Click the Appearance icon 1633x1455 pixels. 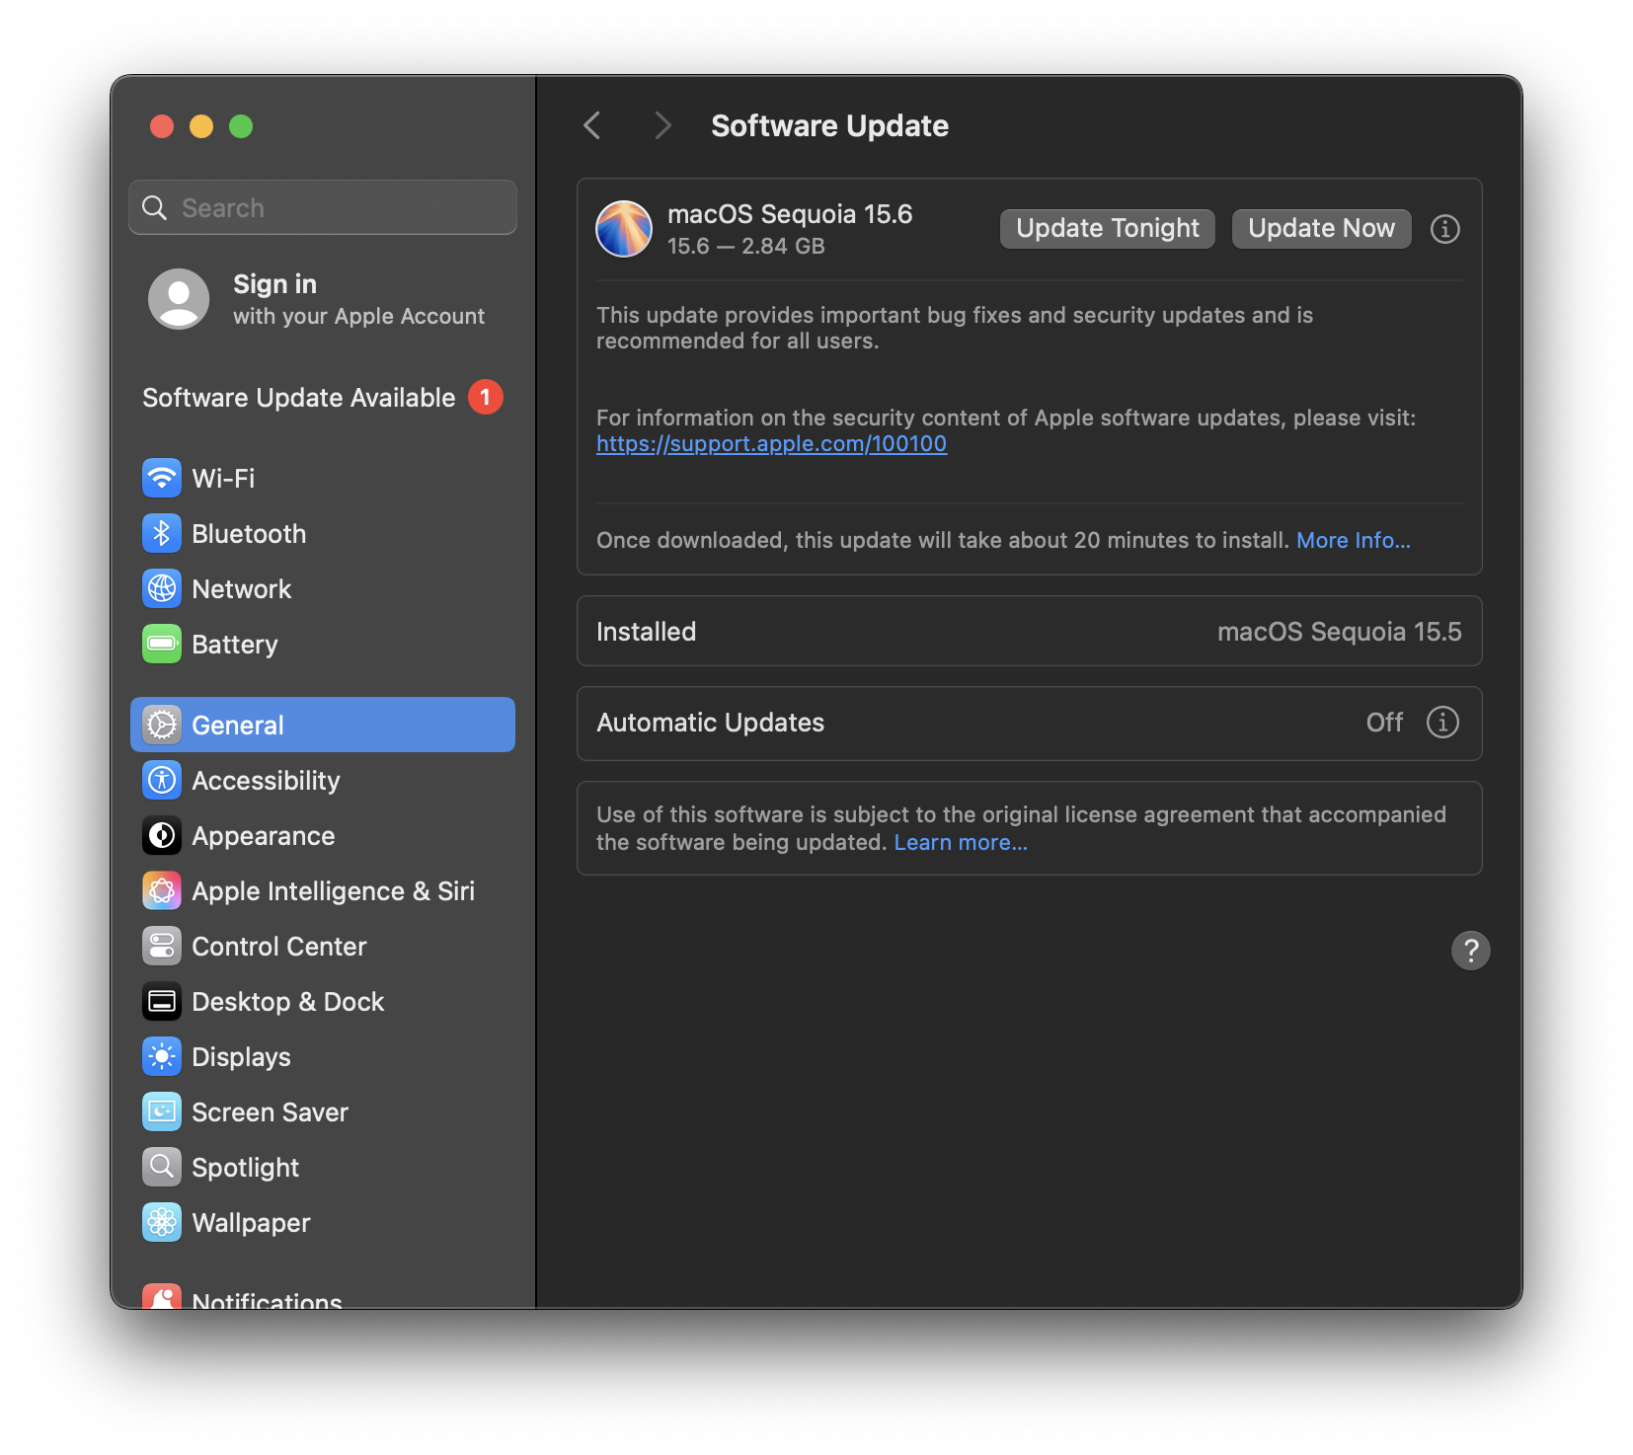(162, 836)
